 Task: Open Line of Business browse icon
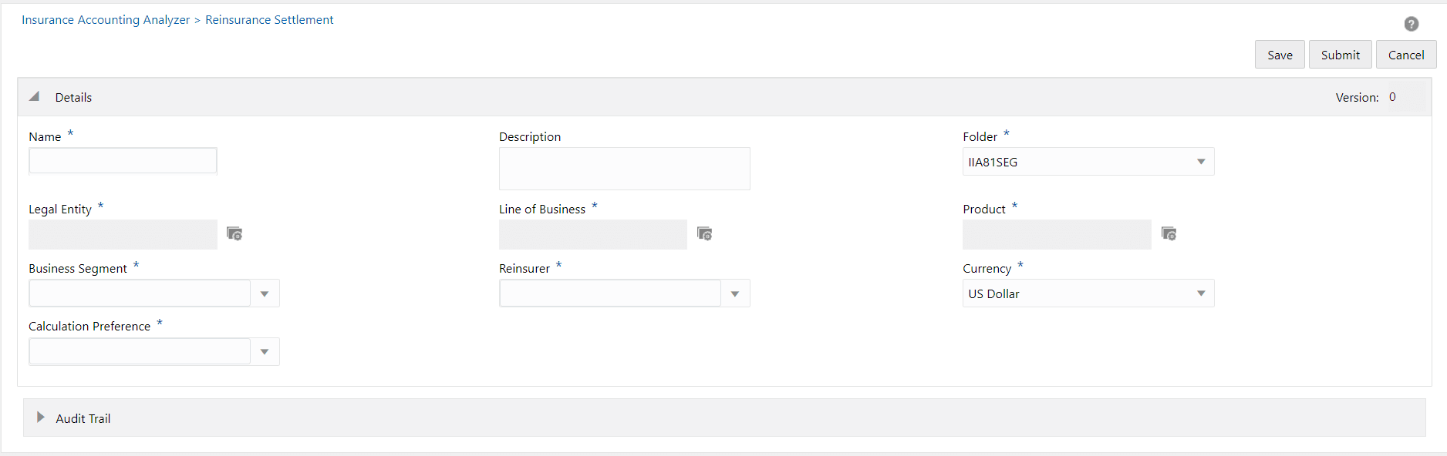(704, 233)
